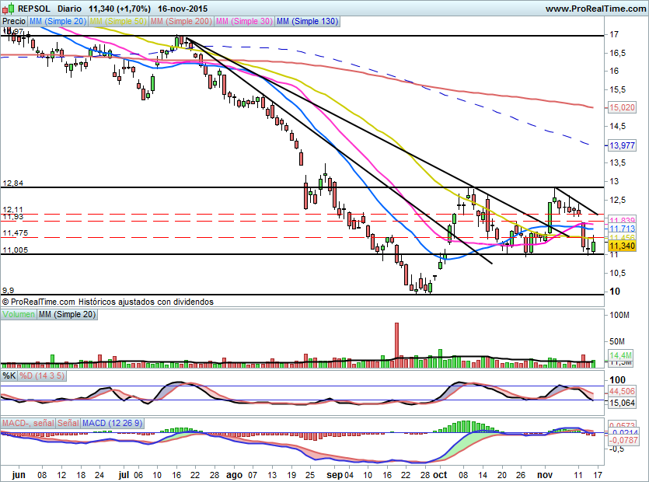Image resolution: width=649 pixels, height=482 pixels.
Task: Select the Precio indicator label
Action: (14, 22)
